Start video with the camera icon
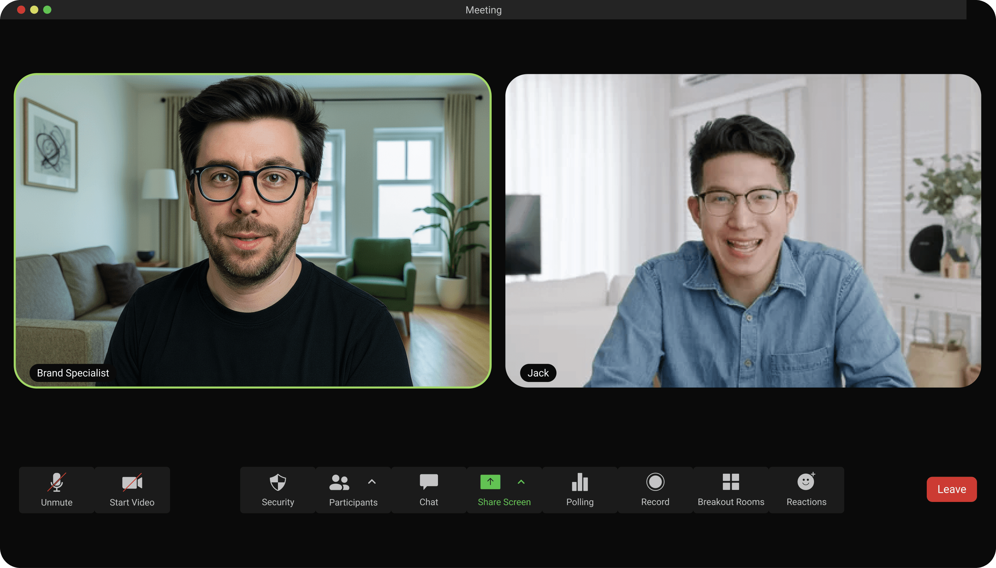This screenshot has width=996, height=568. [x=132, y=489]
